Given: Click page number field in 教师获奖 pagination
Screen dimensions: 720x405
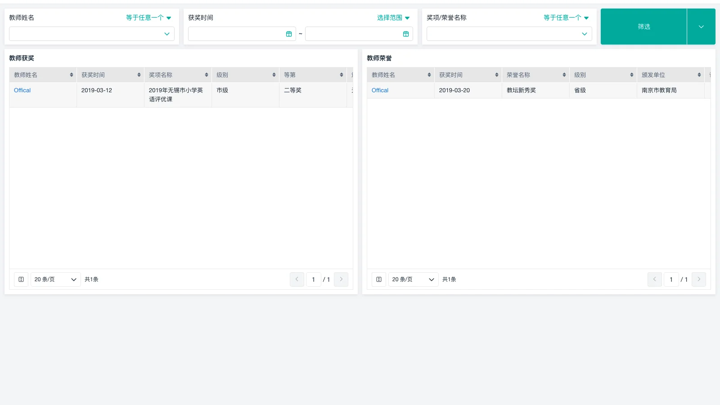Looking at the screenshot, I should click(314, 279).
